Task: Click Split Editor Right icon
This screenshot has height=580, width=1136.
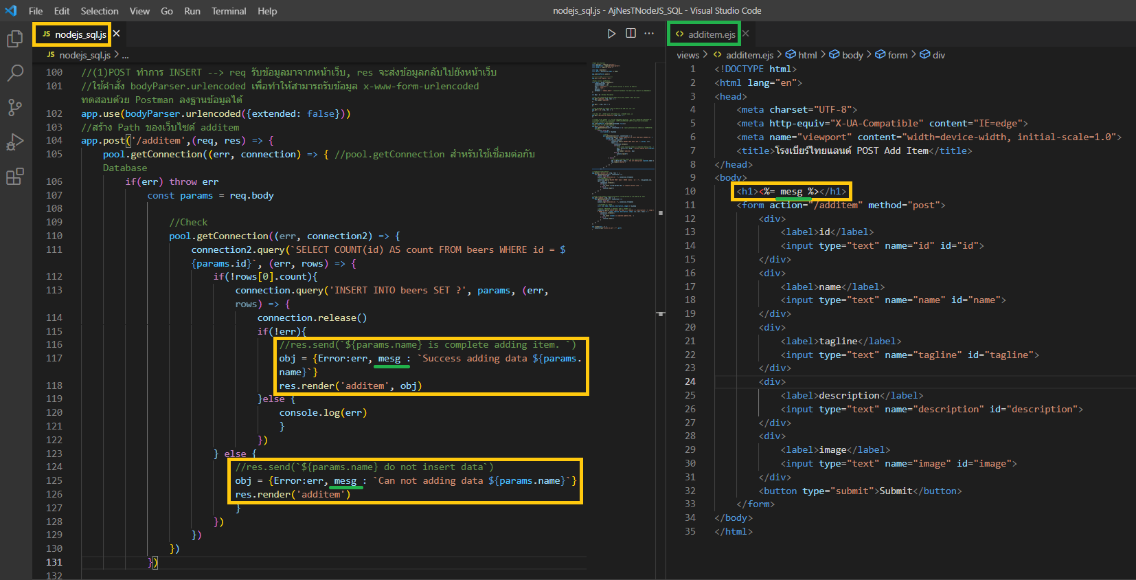Action: 631,34
